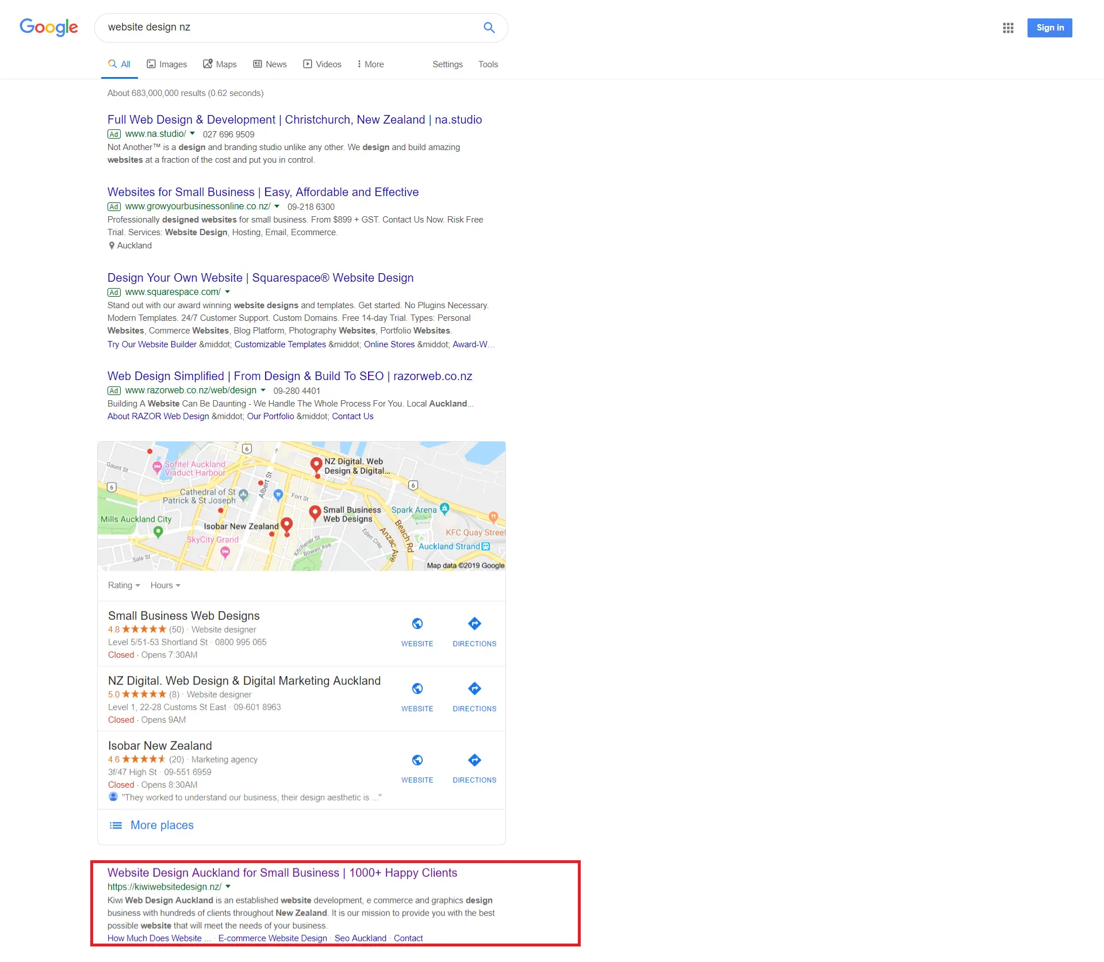The height and width of the screenshot is (962, 1104).
Task: Open Web Design Simplified razorweb ad link
Action: pyautogui.click(x=290, y=376)
